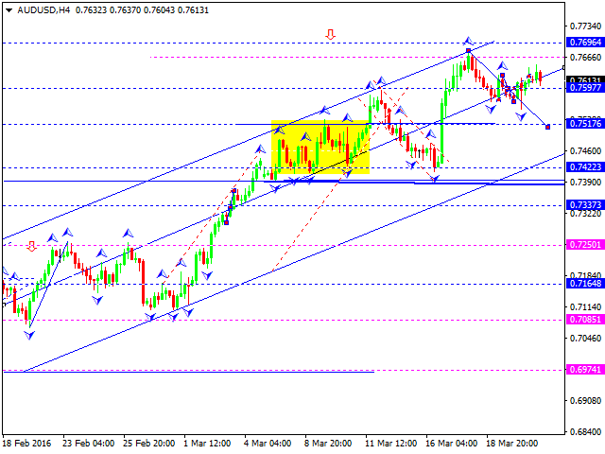The image size is (605, 454).
Task: Click the 0.77340 price scale value
Action: (x=586, y=26)
